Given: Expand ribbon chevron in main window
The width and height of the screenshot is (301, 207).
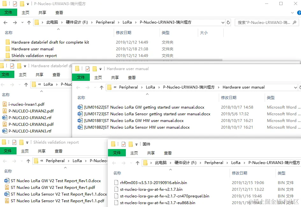Looking at the screenshot, I should [x=292, y=13].
